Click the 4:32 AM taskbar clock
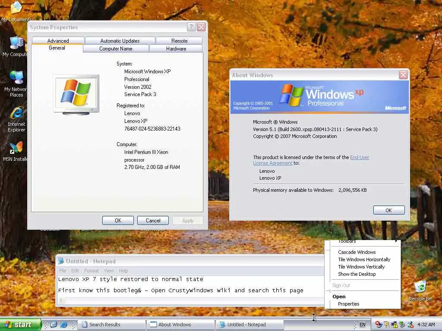This screenshot has height=331, width=442. point(426,325)
